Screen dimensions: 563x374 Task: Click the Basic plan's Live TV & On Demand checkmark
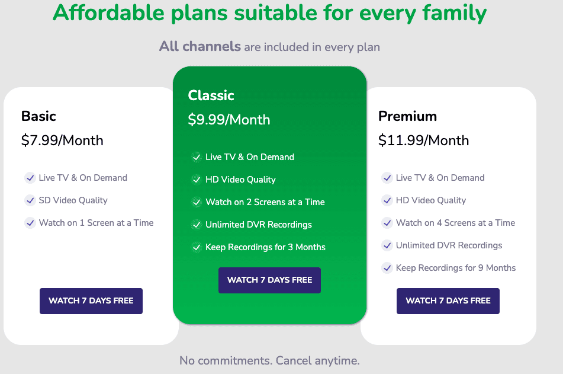pos(30,178)
